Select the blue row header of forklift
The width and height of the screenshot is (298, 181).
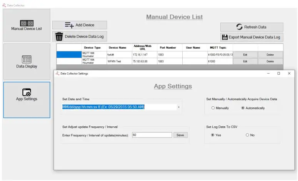pos(69,55)
